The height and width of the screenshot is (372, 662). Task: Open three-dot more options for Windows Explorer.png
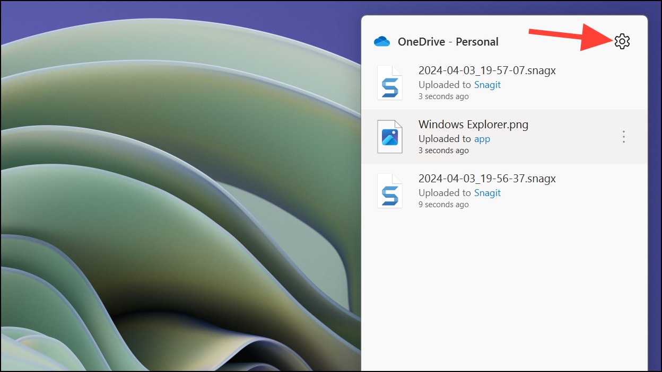(x=623, y=137)
